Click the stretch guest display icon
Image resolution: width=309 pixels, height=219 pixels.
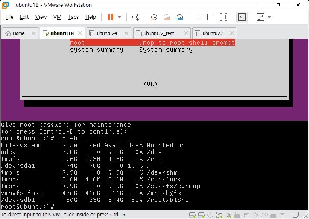pos(260,17)
